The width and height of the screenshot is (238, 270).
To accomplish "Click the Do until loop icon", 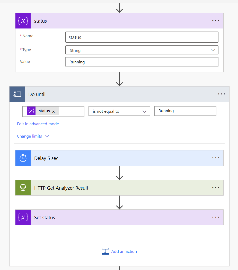I will pos(17,94).
